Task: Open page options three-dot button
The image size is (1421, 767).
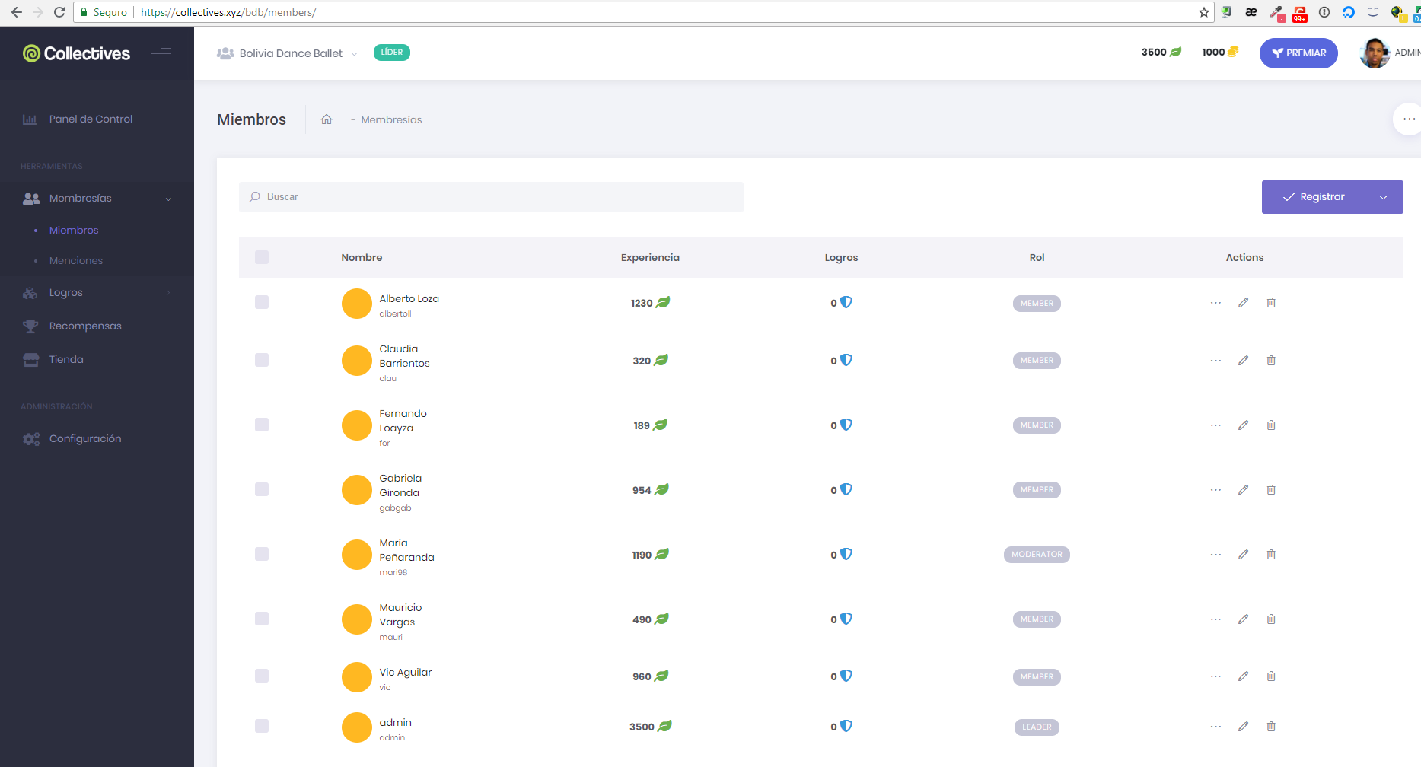Action: pos(1409,119)
